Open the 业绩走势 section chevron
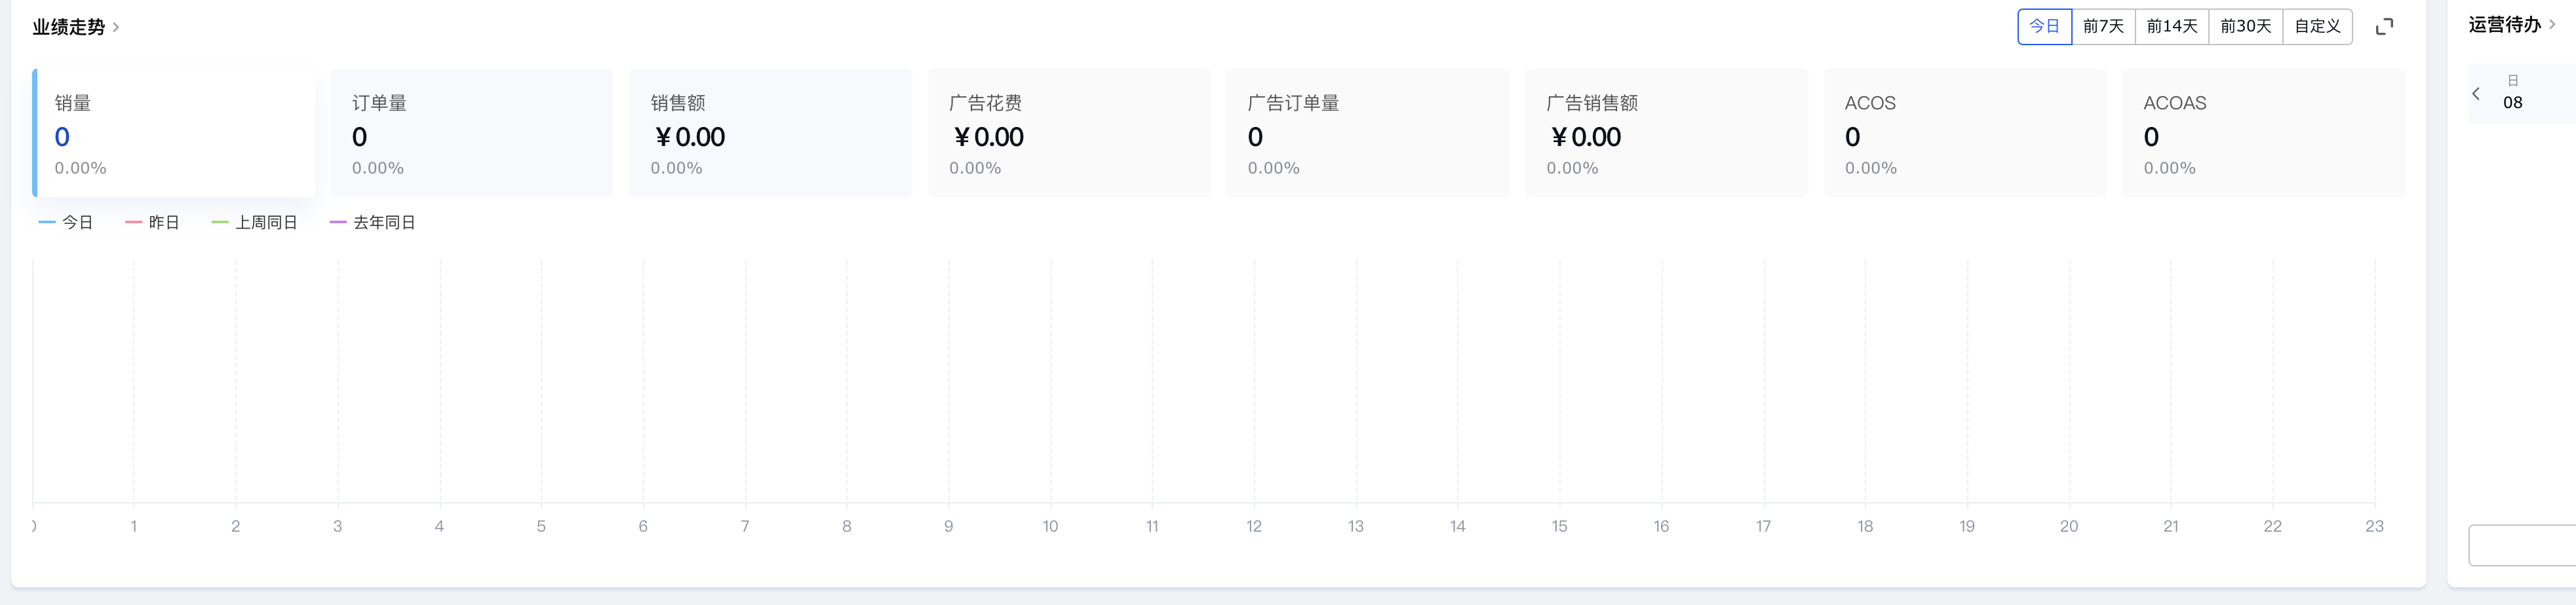2576x605 pixels. tap(116, 27)
